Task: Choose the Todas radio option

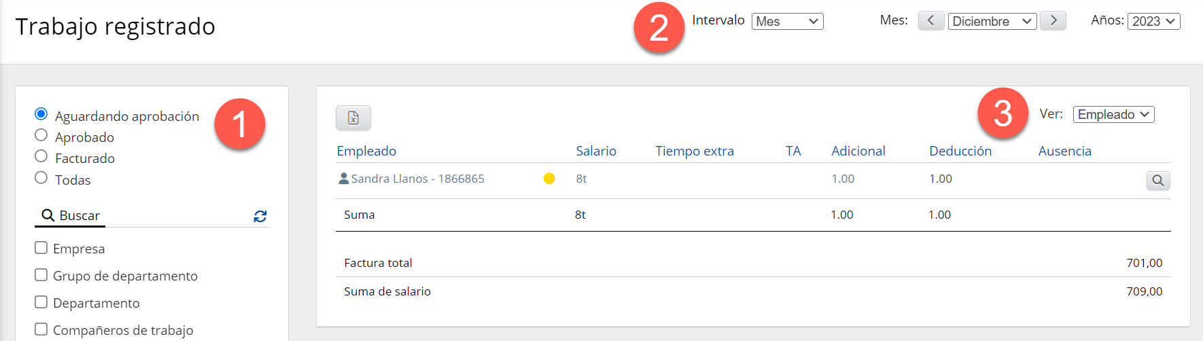Action: [41, 177]
